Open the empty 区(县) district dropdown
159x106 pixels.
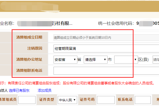click(126, 60)
